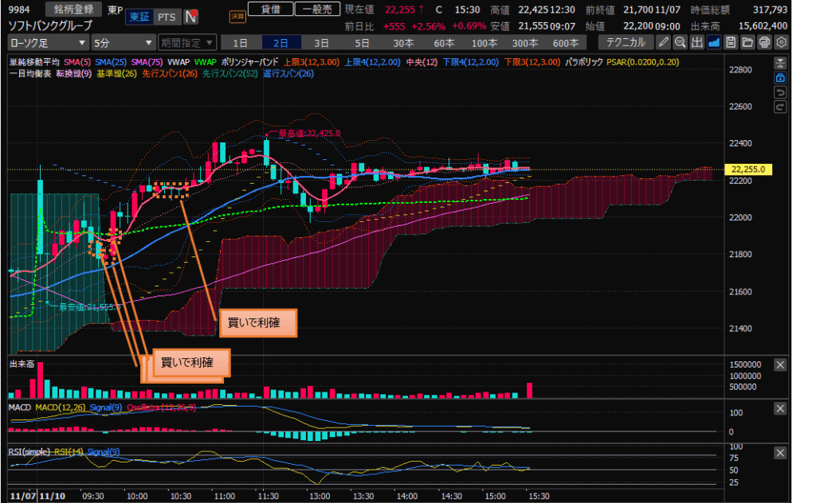Open the ローソク足 chart type dropdown
Image resolution: width=816 pixels, height=503 pixels.
(47, 42)
